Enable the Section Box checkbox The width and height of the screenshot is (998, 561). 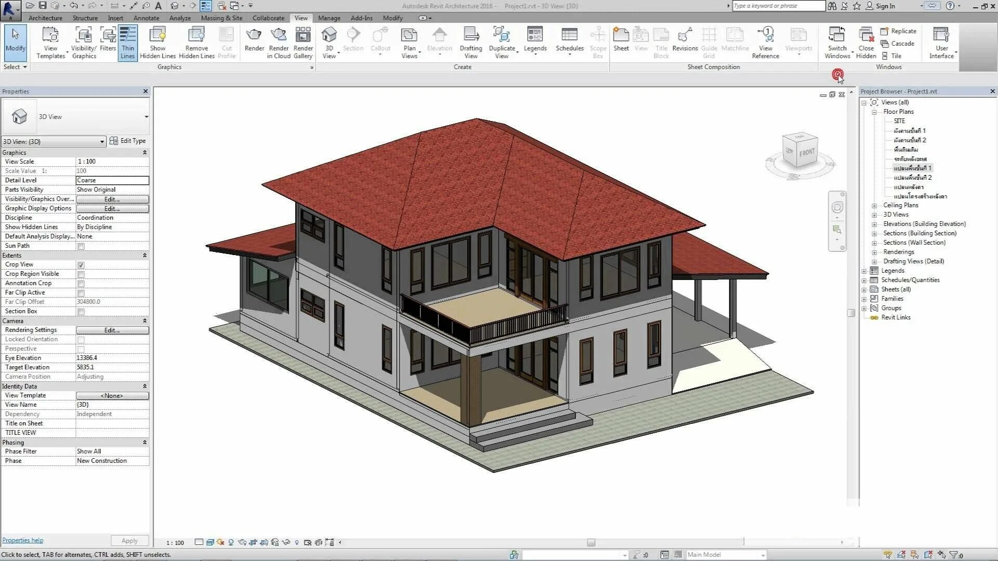click(x=81, y=312)
